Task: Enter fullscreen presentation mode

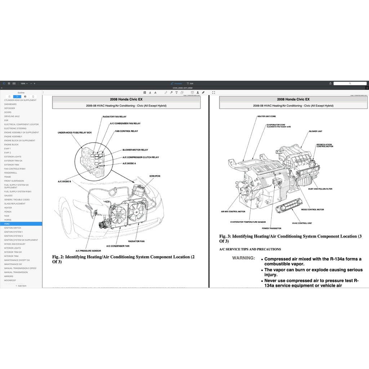Action: (x=214, y=93)
